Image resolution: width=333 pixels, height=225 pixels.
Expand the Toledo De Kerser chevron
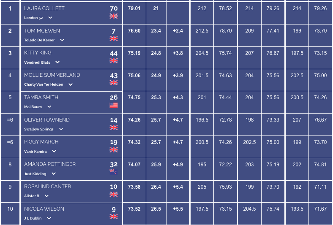point(62,40)
